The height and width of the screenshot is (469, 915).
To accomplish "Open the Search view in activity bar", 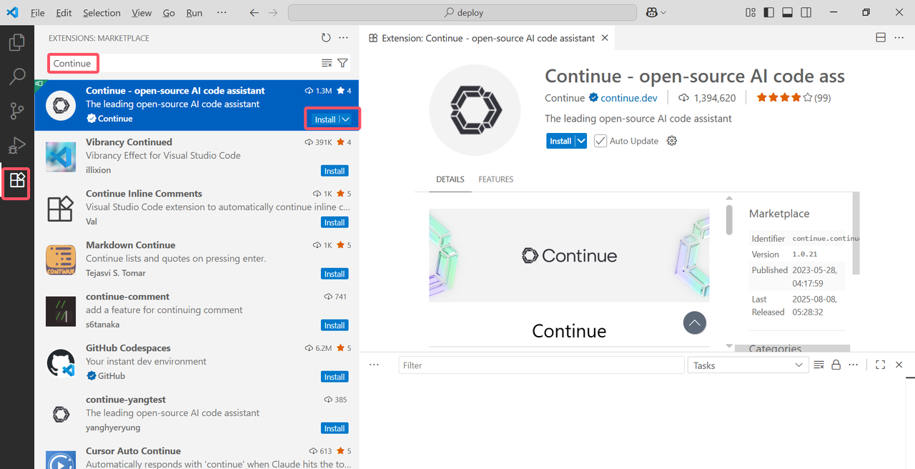I will pos(16,76).
